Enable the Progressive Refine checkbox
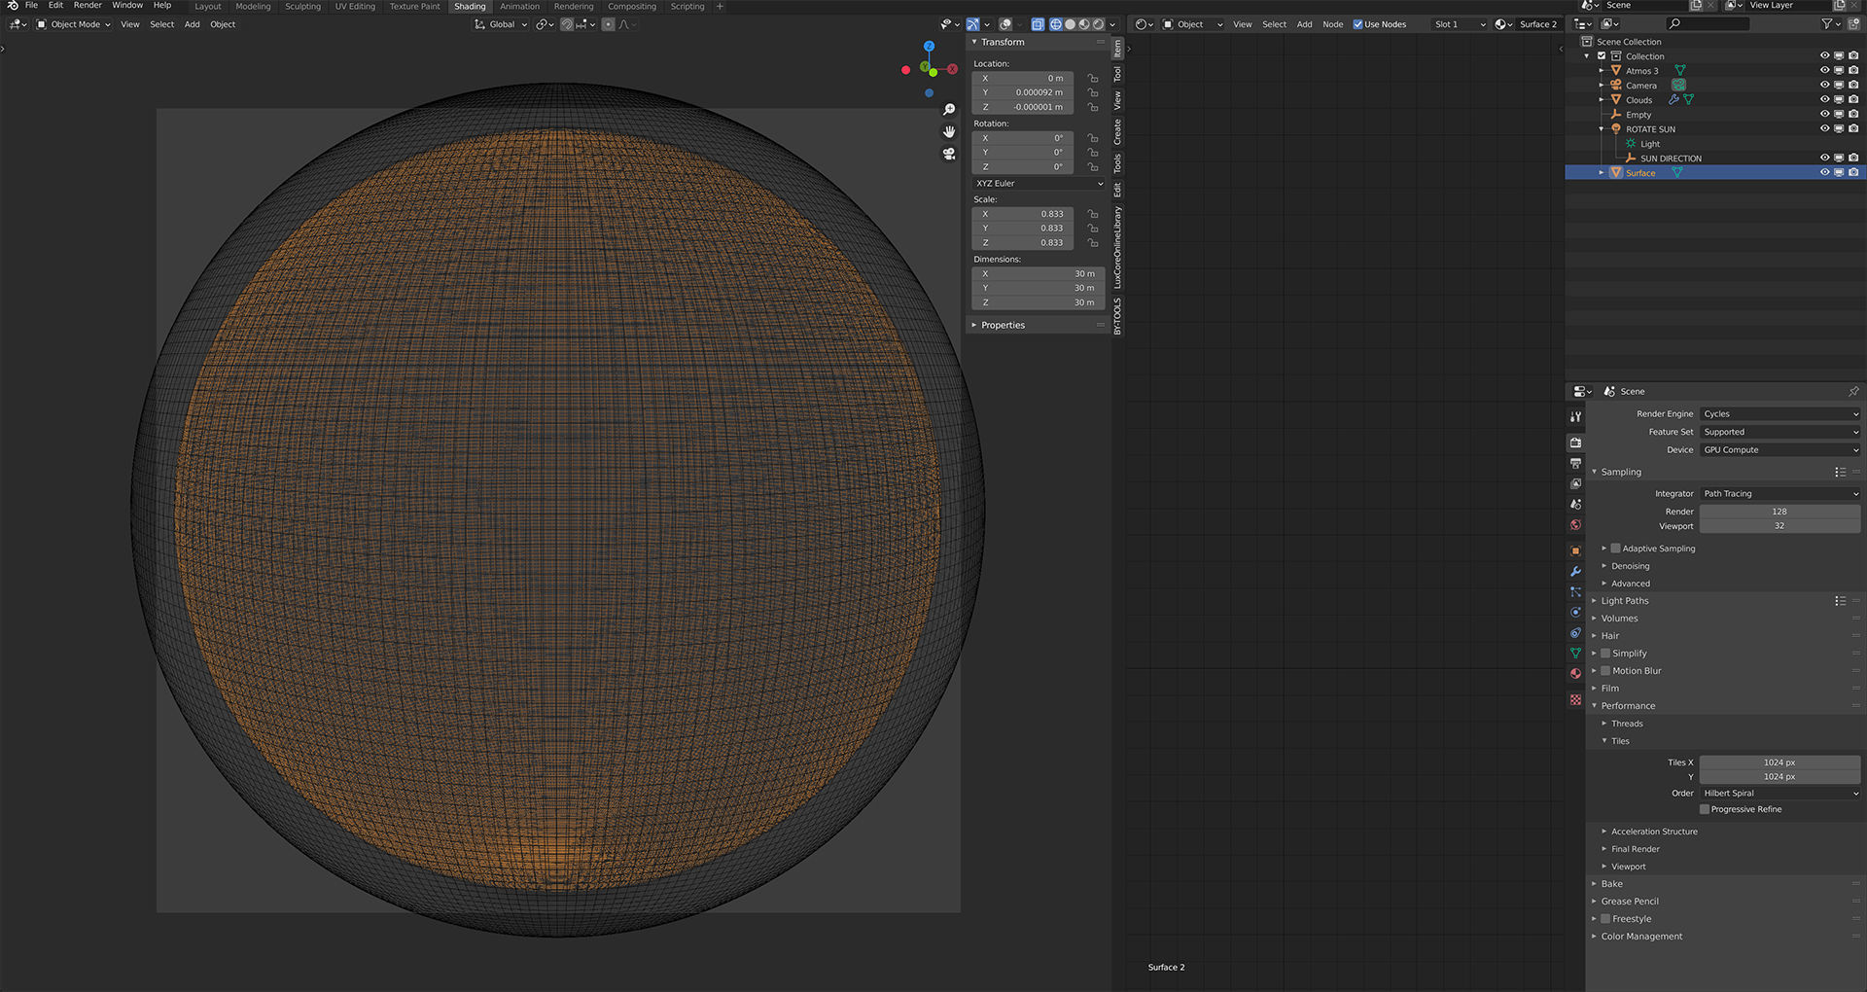This screenshot has width=1867, height=992. point(1705,809)
